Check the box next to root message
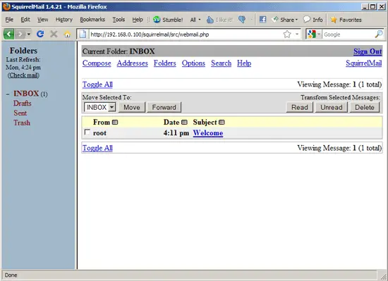The height and width of the screenshot is (281, 388). coord(87,132)
